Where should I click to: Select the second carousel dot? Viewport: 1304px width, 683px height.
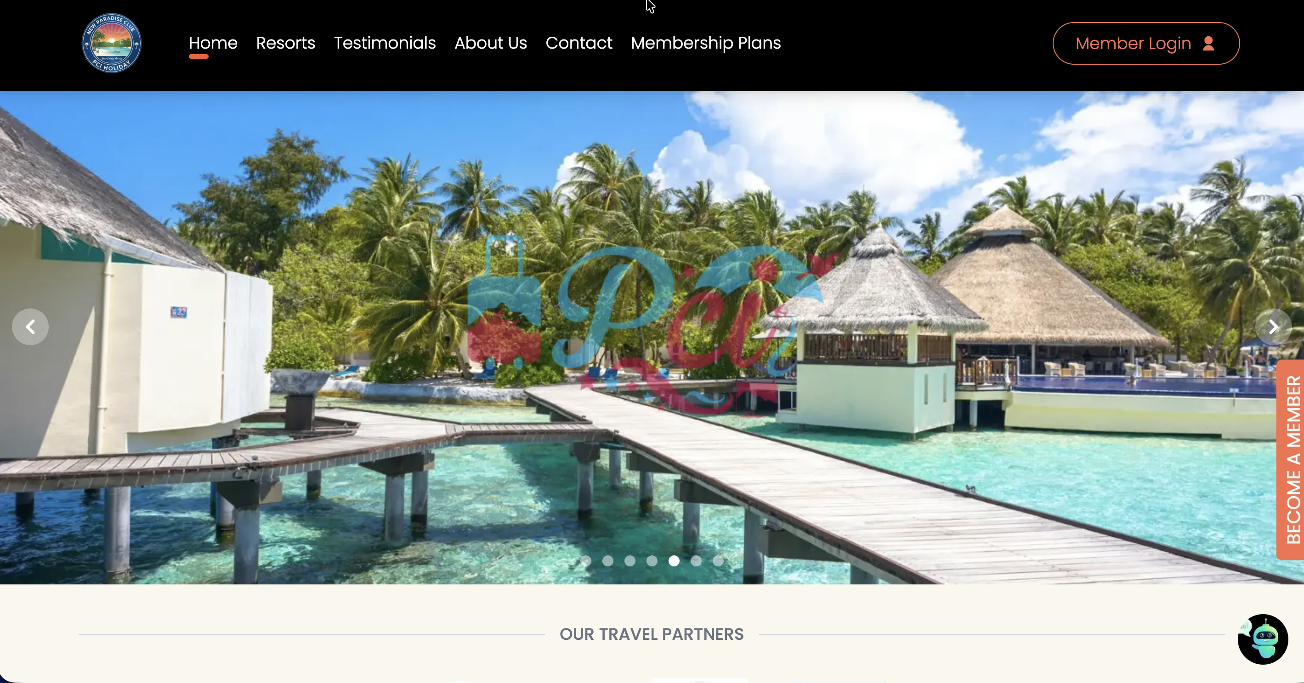(608, 560)
